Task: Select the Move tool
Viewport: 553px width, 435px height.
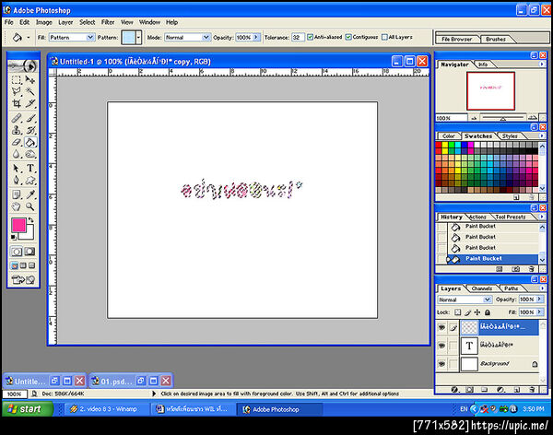Action: coord(30,80)
